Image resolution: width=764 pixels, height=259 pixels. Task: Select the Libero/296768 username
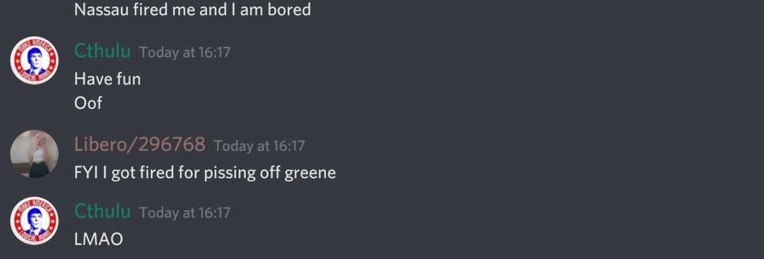pyautogui.click(x=139, y=144)
